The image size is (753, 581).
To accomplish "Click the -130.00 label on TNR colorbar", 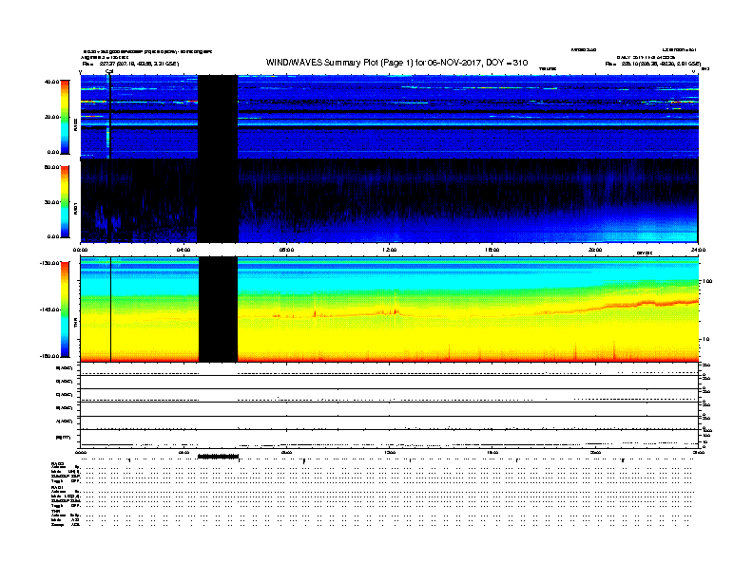I will coord(49,263).
